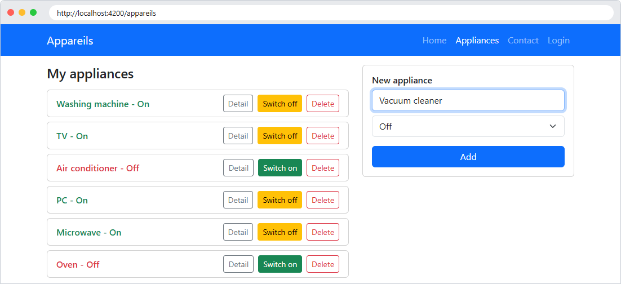Switch on the Air conditioner
Image resolution: width=621 pixels, height=284 pixels.
(280, 168)
